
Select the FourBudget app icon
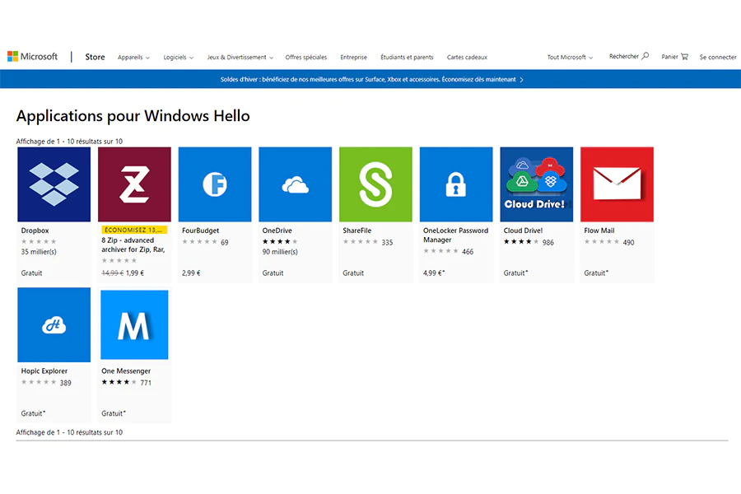click(x=215, y=184)
